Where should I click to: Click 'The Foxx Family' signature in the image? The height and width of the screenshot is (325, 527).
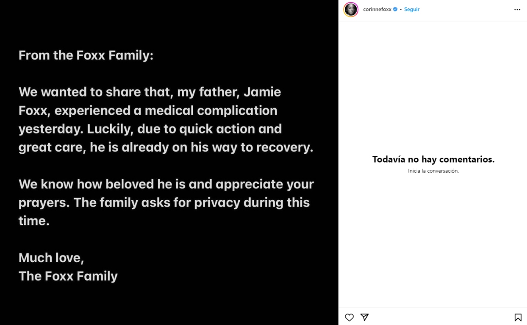tap(68, 276)
